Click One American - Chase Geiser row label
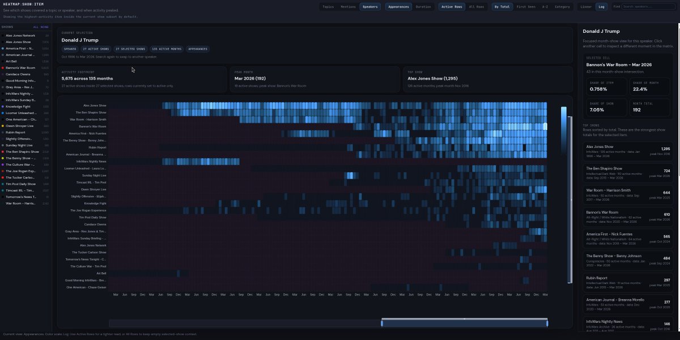The image size is (680, 340). pyautogui.click(x=86, y=287)
